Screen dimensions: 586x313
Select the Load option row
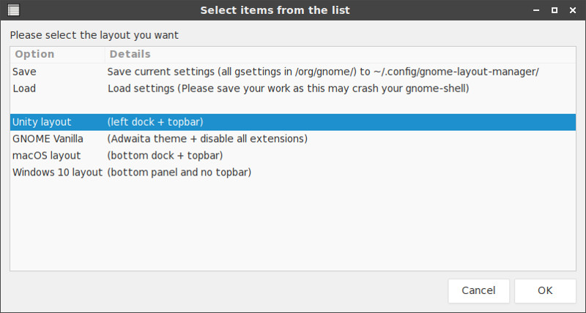pos(293,88)
